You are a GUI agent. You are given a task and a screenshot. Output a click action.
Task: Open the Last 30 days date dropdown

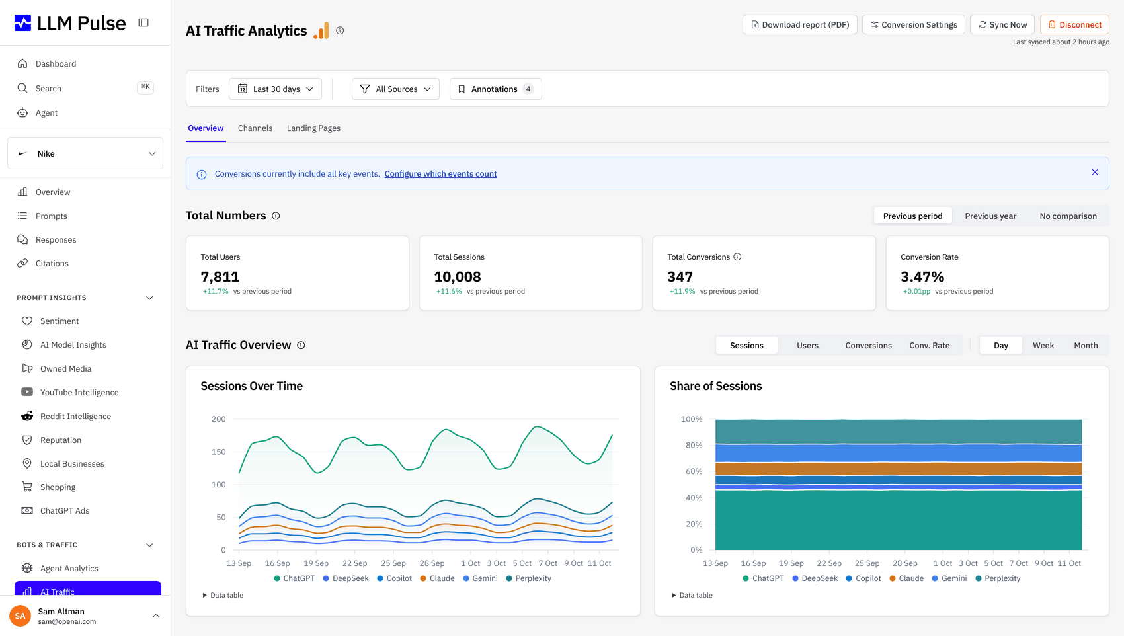tap(275, 89)
